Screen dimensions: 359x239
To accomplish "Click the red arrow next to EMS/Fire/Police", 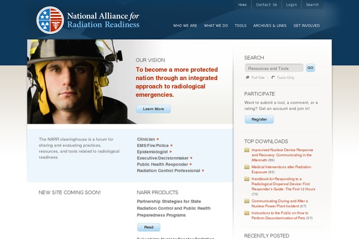I will click(172, 145).
